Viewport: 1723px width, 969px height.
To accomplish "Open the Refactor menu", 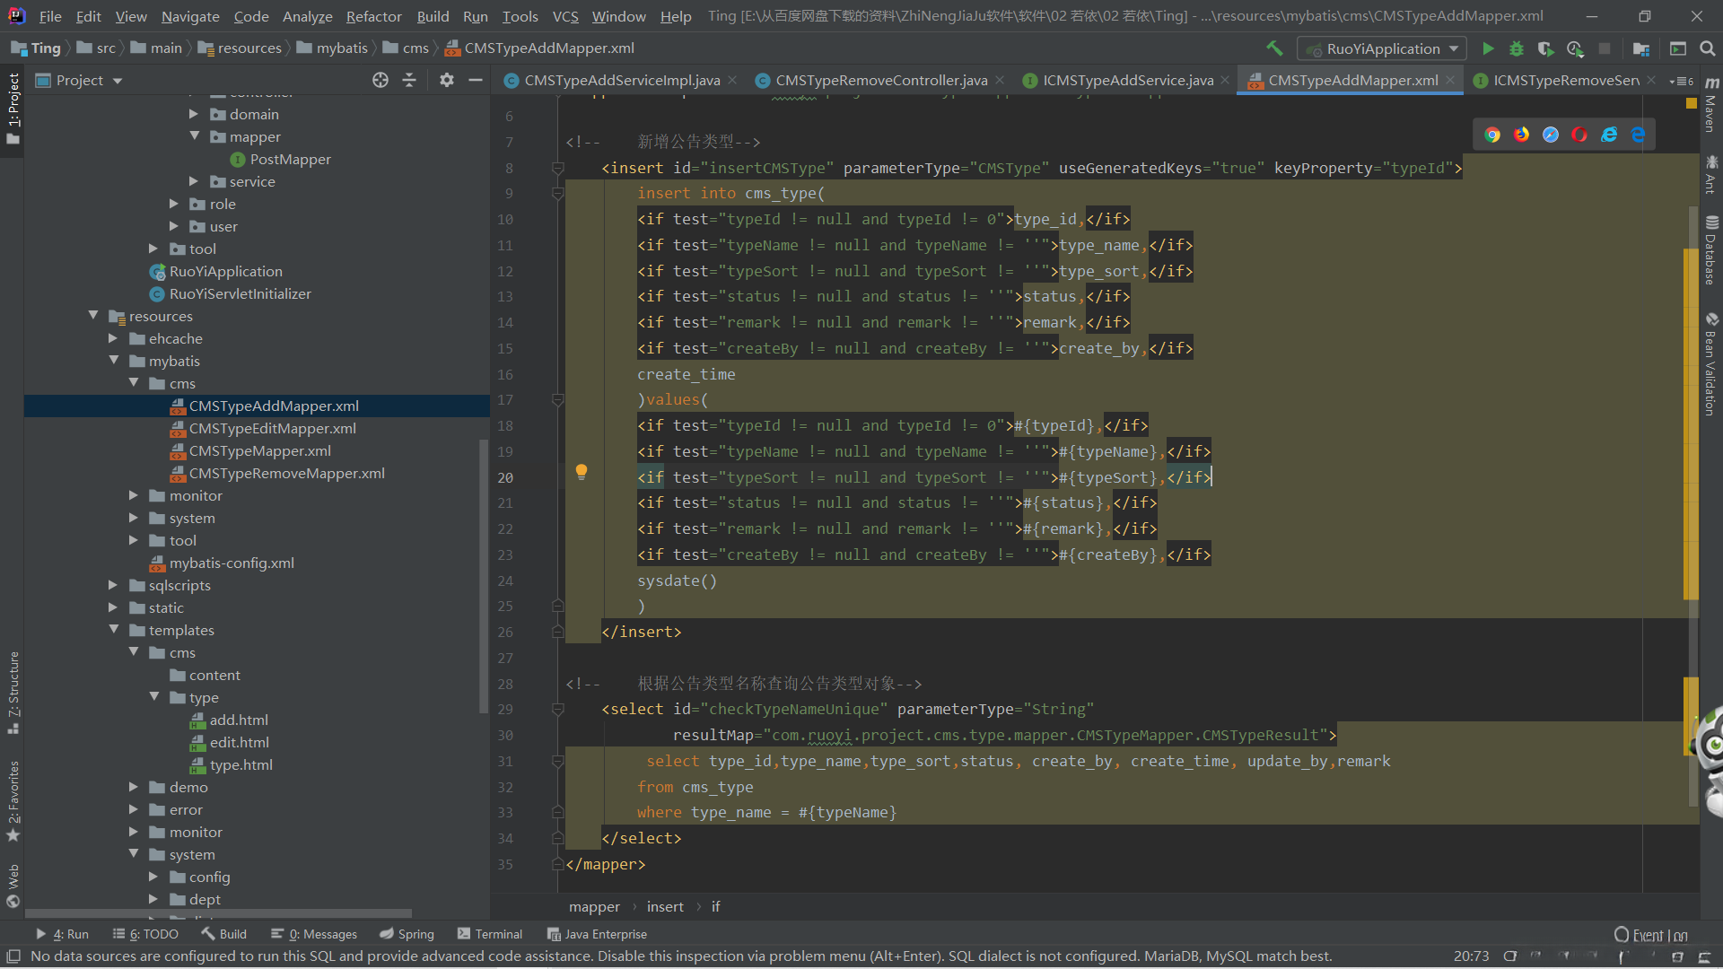I will click(373, 16).
